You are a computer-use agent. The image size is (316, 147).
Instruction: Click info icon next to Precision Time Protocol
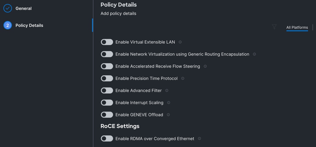point(183,78)
